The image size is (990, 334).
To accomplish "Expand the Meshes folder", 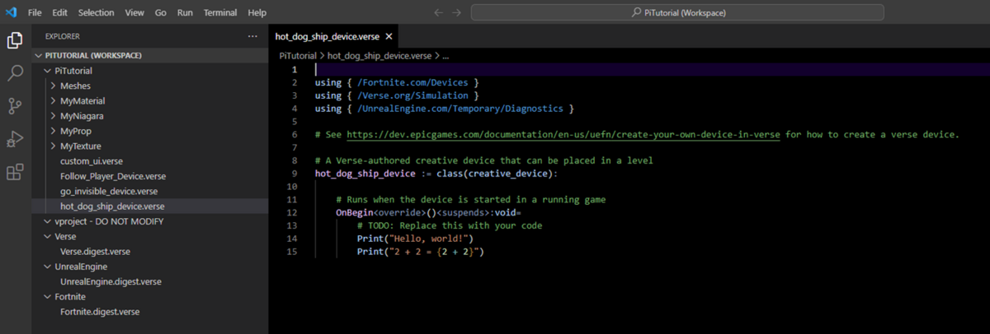I will pyautogui.click(x=150, y=86).
